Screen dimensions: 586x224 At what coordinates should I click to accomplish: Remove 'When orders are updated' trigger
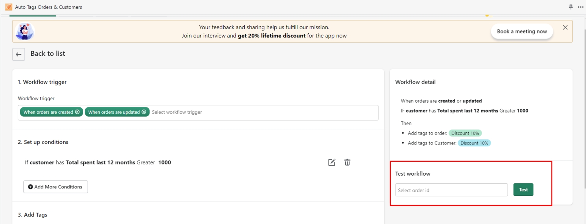pos(144,112)
